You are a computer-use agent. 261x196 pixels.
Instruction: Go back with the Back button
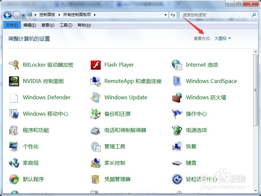8,15
